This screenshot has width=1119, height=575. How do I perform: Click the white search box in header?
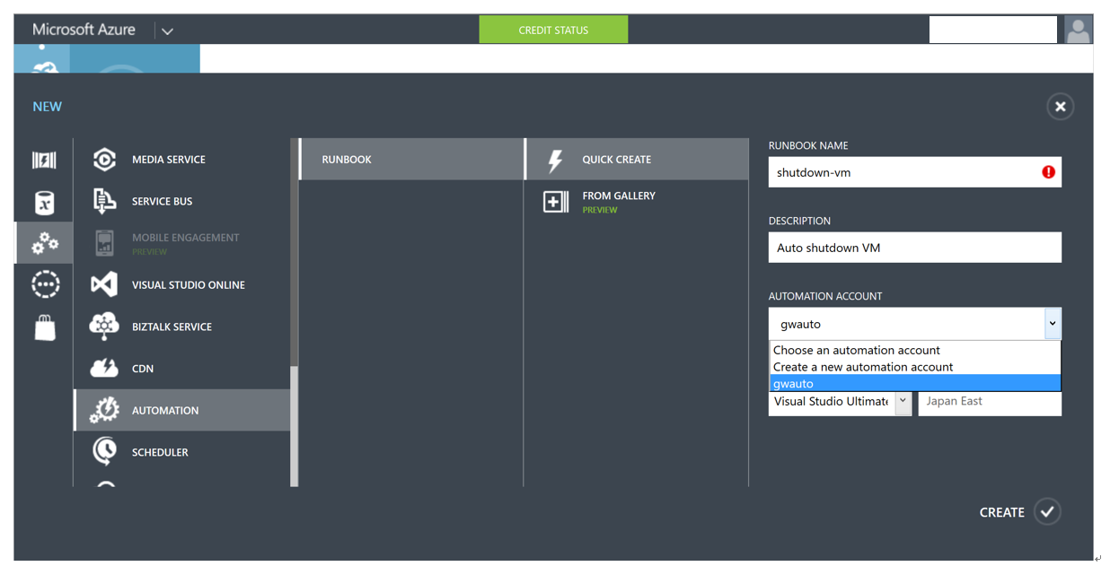click(993, 30)
